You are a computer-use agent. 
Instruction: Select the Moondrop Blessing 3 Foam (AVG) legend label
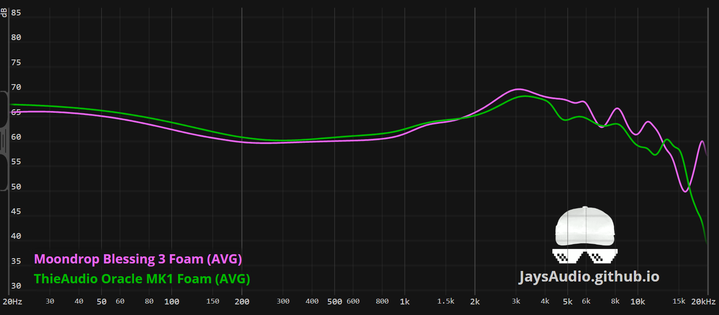click(138, 259)
